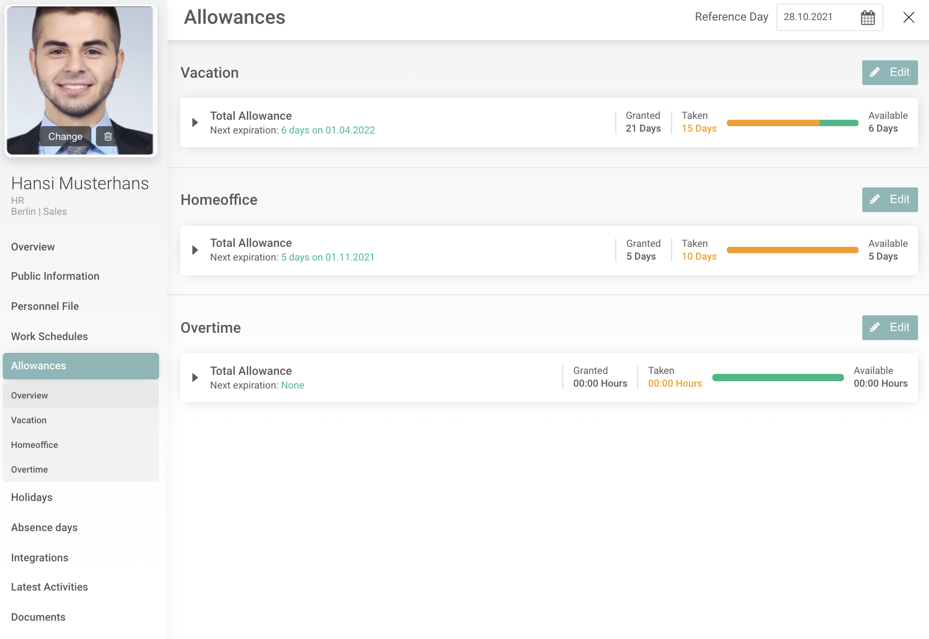Screen dimensions: 929x639
Task: Expand Overtime Total Allowance row
Action: (195, 378)
